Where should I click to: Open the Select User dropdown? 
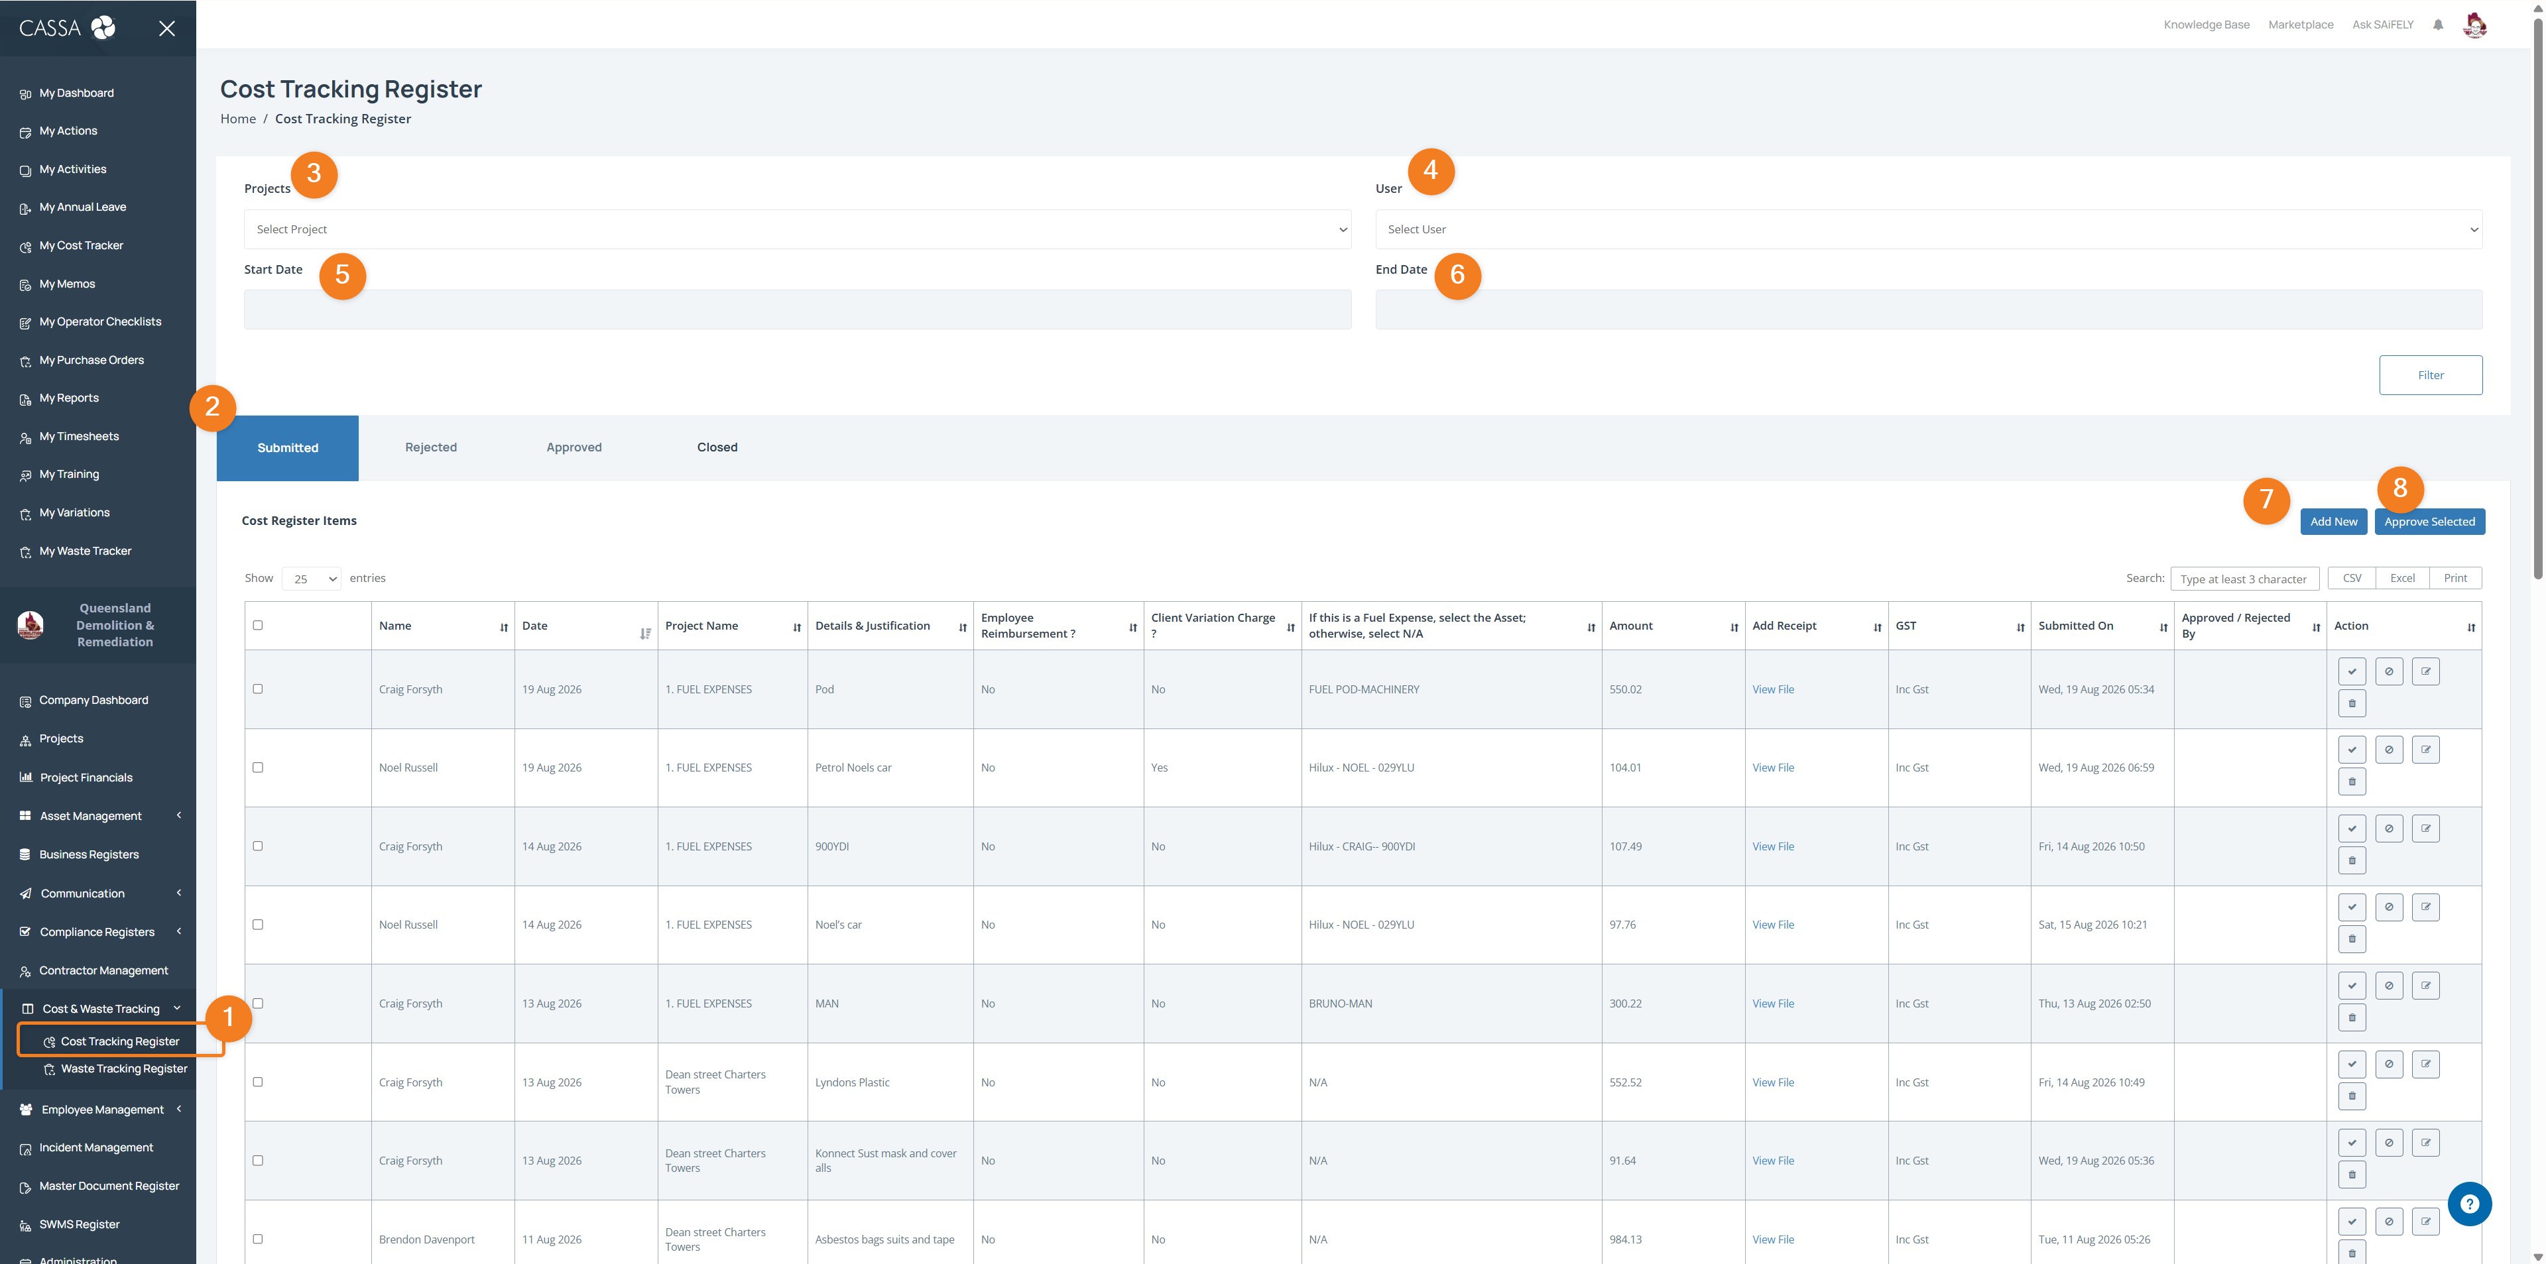1928,229
